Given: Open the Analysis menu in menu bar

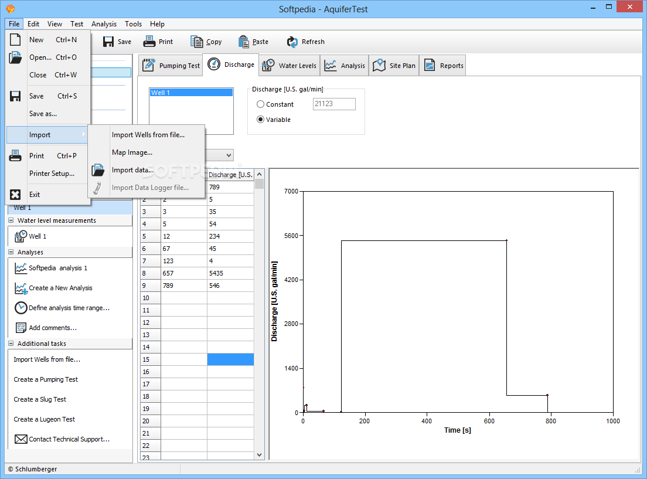Looking at the screenshot, I should click(x=104, y=24).
